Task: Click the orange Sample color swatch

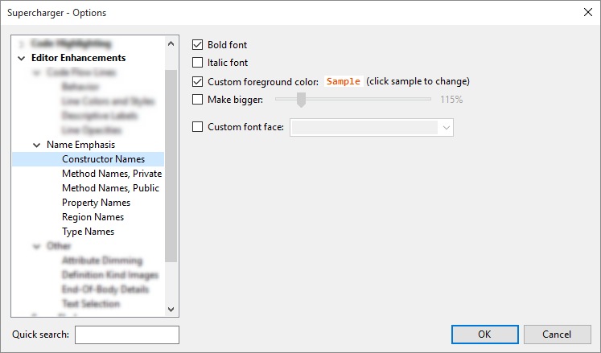Action: point(344,81)
